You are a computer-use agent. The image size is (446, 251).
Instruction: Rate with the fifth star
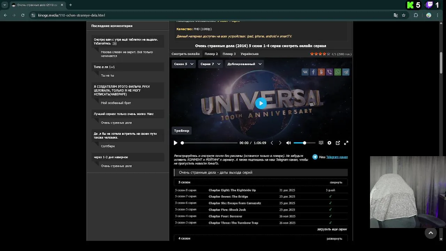(x=328, y=54)
